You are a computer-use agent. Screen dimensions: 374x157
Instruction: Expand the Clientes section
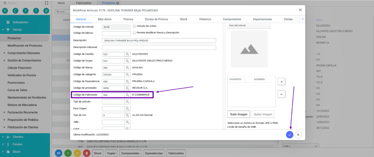click(x=3, y=137)
